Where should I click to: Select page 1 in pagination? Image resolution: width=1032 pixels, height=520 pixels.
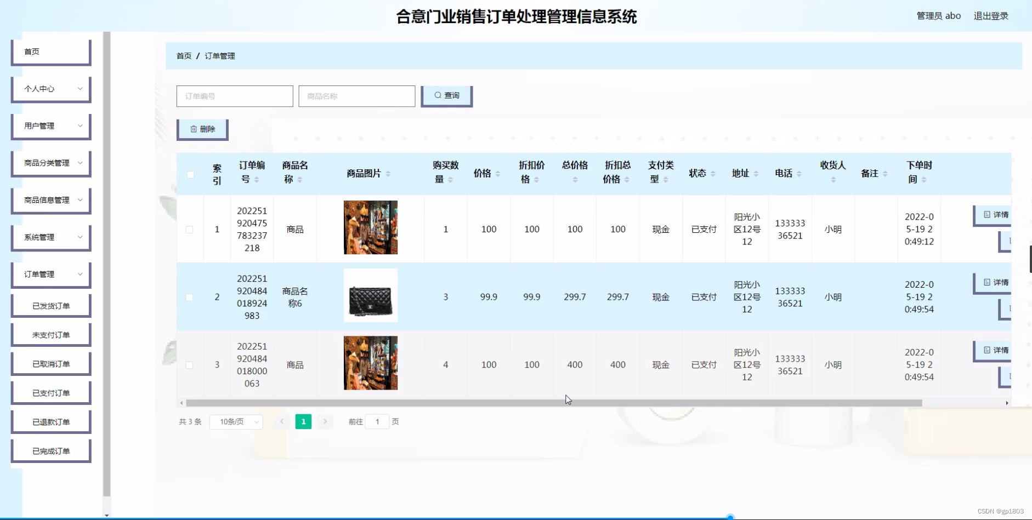click(x=303, y=422)
